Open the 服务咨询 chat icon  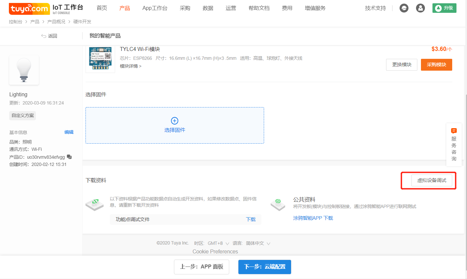[454, 131]
